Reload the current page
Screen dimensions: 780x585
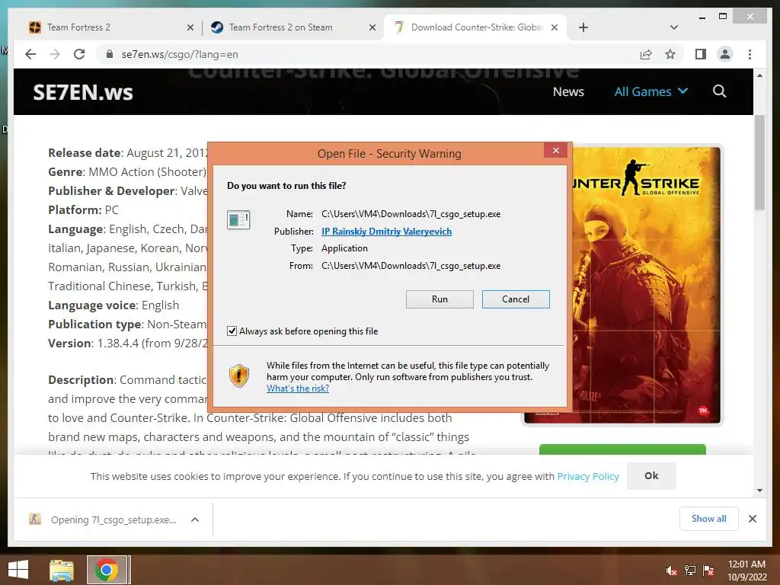[79, 54]
